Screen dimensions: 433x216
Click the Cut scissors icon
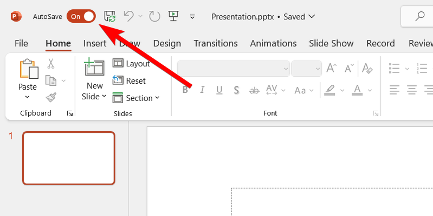[x=51, y=63]
